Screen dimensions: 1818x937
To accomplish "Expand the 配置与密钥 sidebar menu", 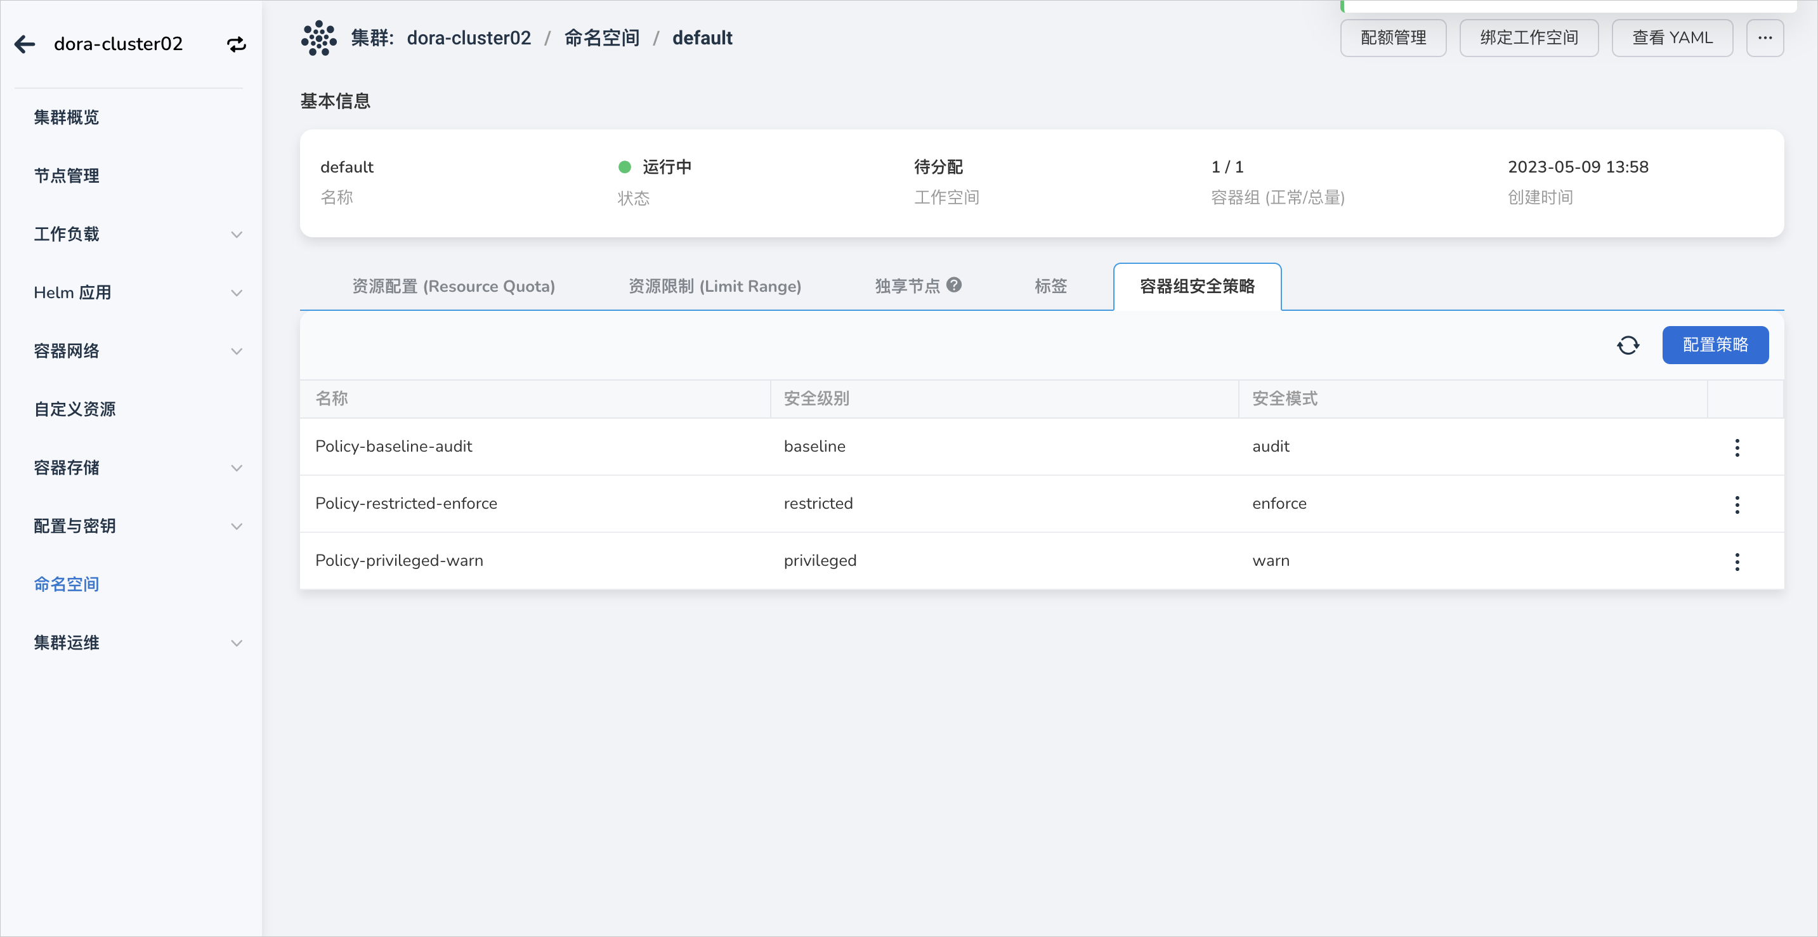I will (237, 527).
